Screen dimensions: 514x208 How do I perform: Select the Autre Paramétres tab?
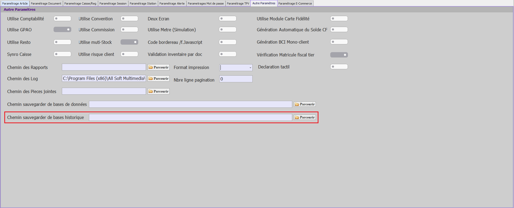[264, 3]
